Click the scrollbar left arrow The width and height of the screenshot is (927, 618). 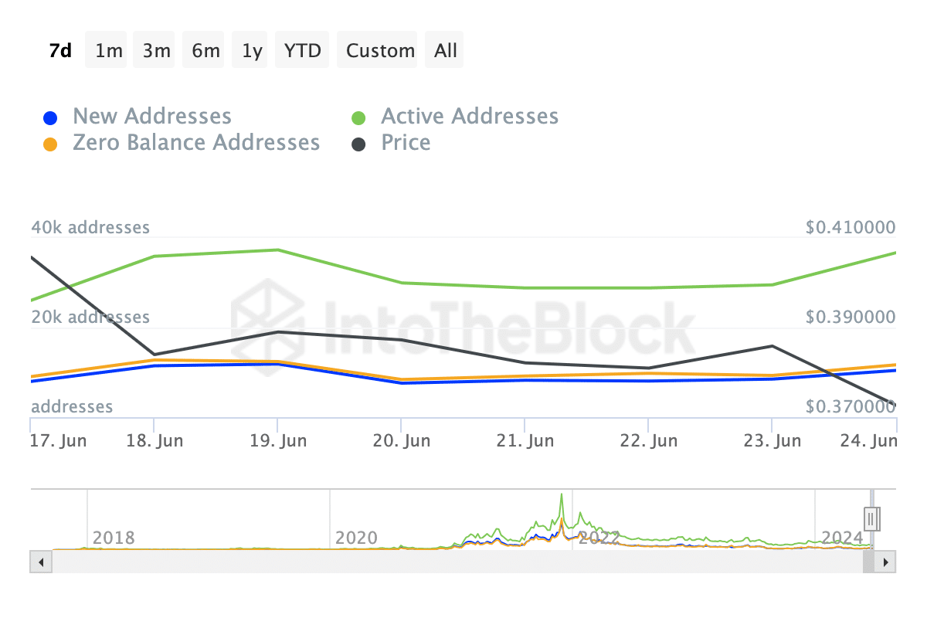click(x=40, y=562)
